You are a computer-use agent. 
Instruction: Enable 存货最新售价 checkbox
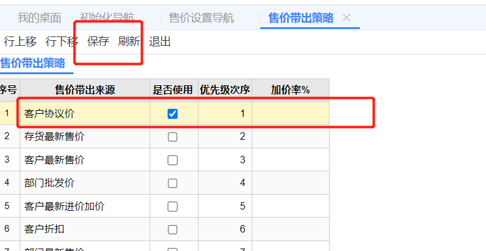point(173,137)
